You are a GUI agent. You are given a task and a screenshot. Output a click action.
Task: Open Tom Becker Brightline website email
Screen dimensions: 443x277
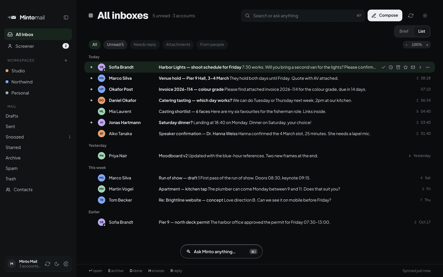[259, 200]
